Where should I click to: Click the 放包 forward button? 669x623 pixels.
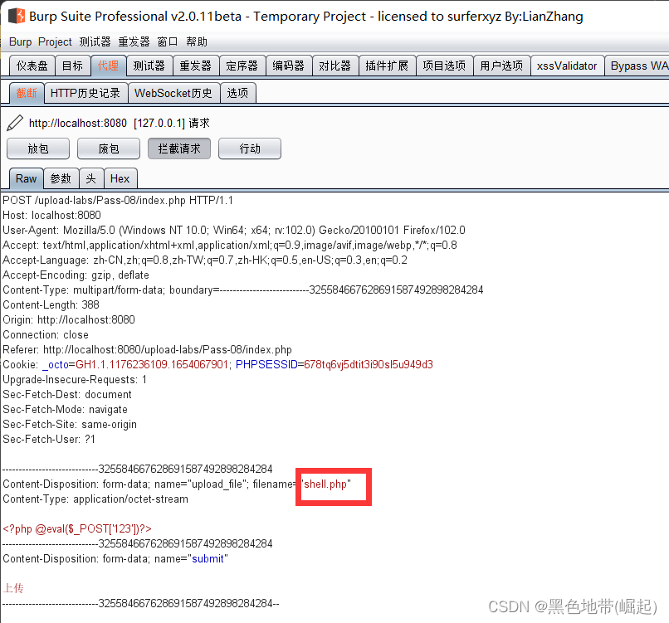38,148
